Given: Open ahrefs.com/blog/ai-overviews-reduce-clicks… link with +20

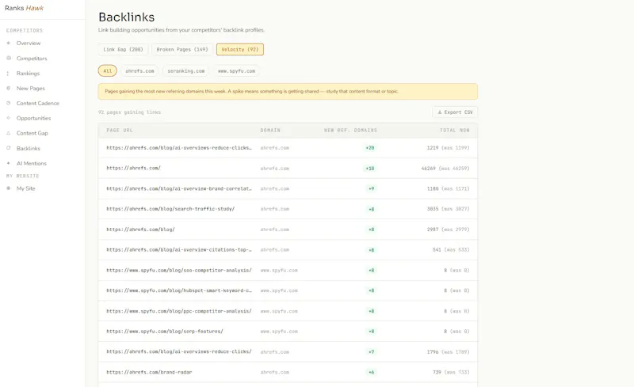Looking at the screenshot, I should point(179,148).
